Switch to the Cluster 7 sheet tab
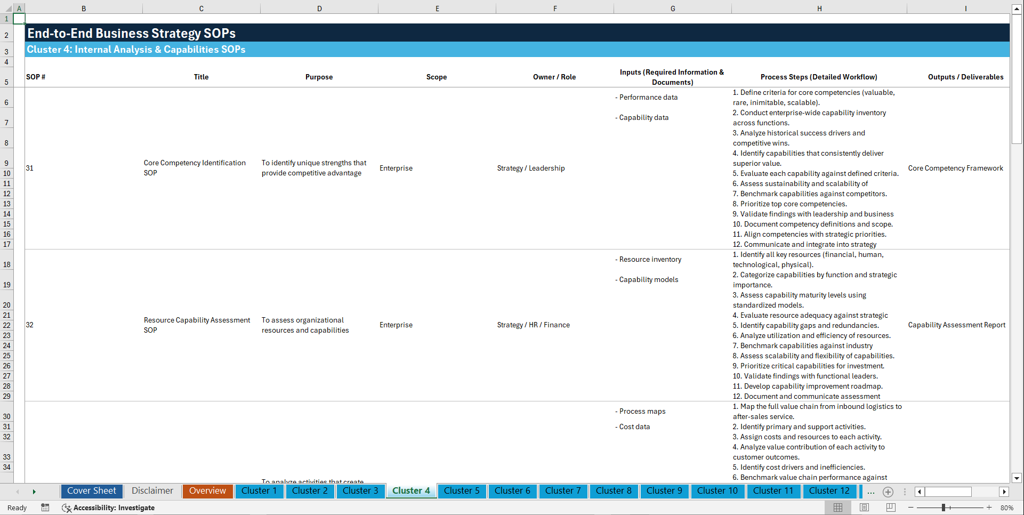Viewport: 1024px width, 515px height. pos(563,491)
